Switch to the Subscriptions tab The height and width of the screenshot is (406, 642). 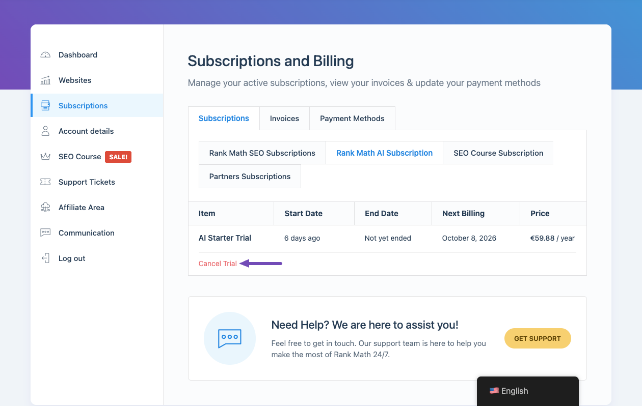click(x=224, y=118)
